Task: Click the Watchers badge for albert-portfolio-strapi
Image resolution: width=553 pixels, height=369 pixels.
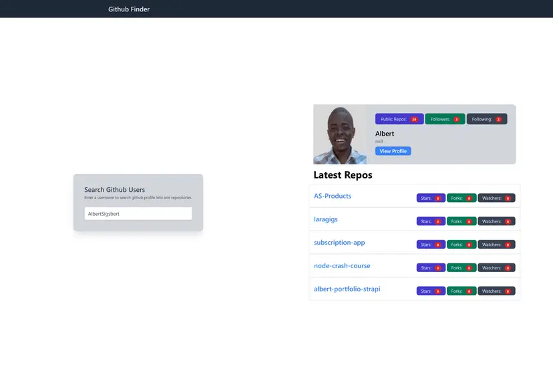Action: click(x=496, y=291)
